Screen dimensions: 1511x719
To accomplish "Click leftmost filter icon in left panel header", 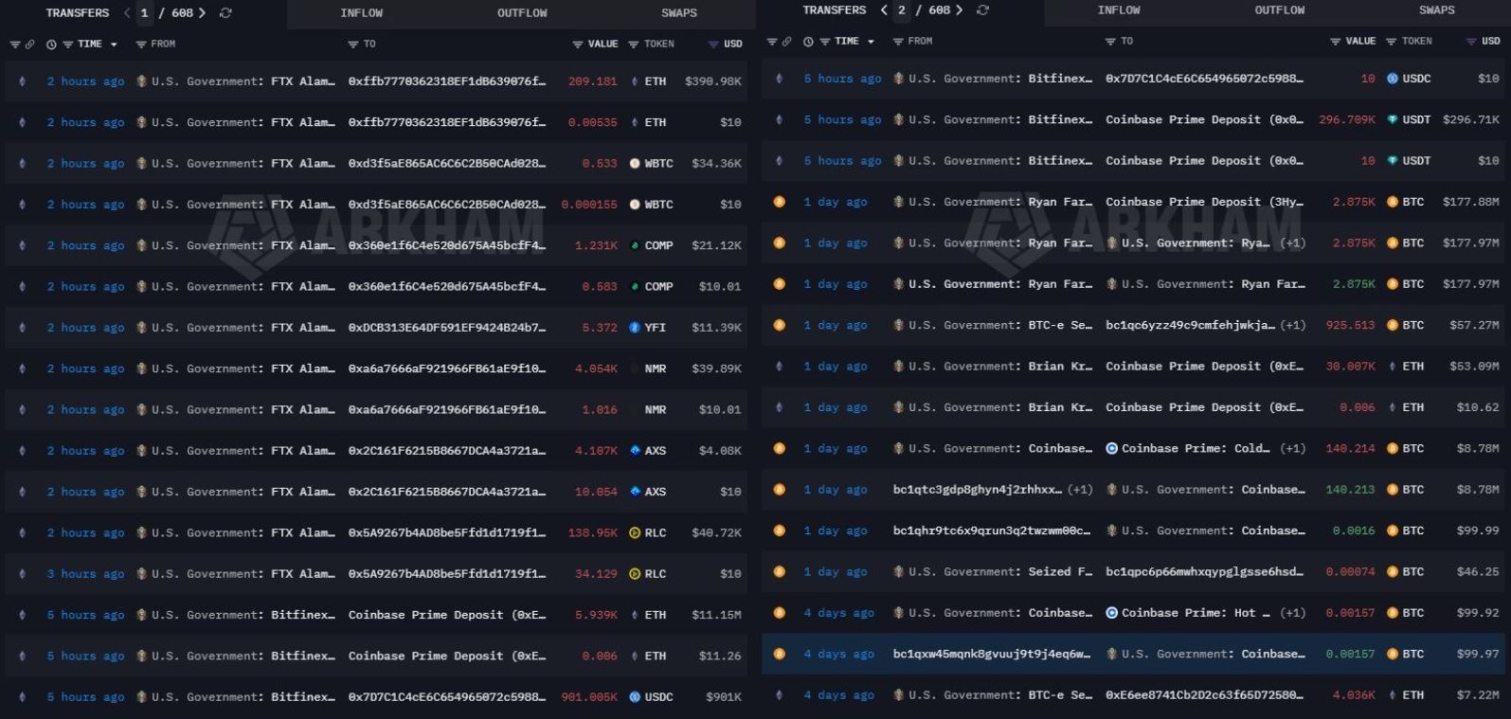I will (x=14, y=45).
